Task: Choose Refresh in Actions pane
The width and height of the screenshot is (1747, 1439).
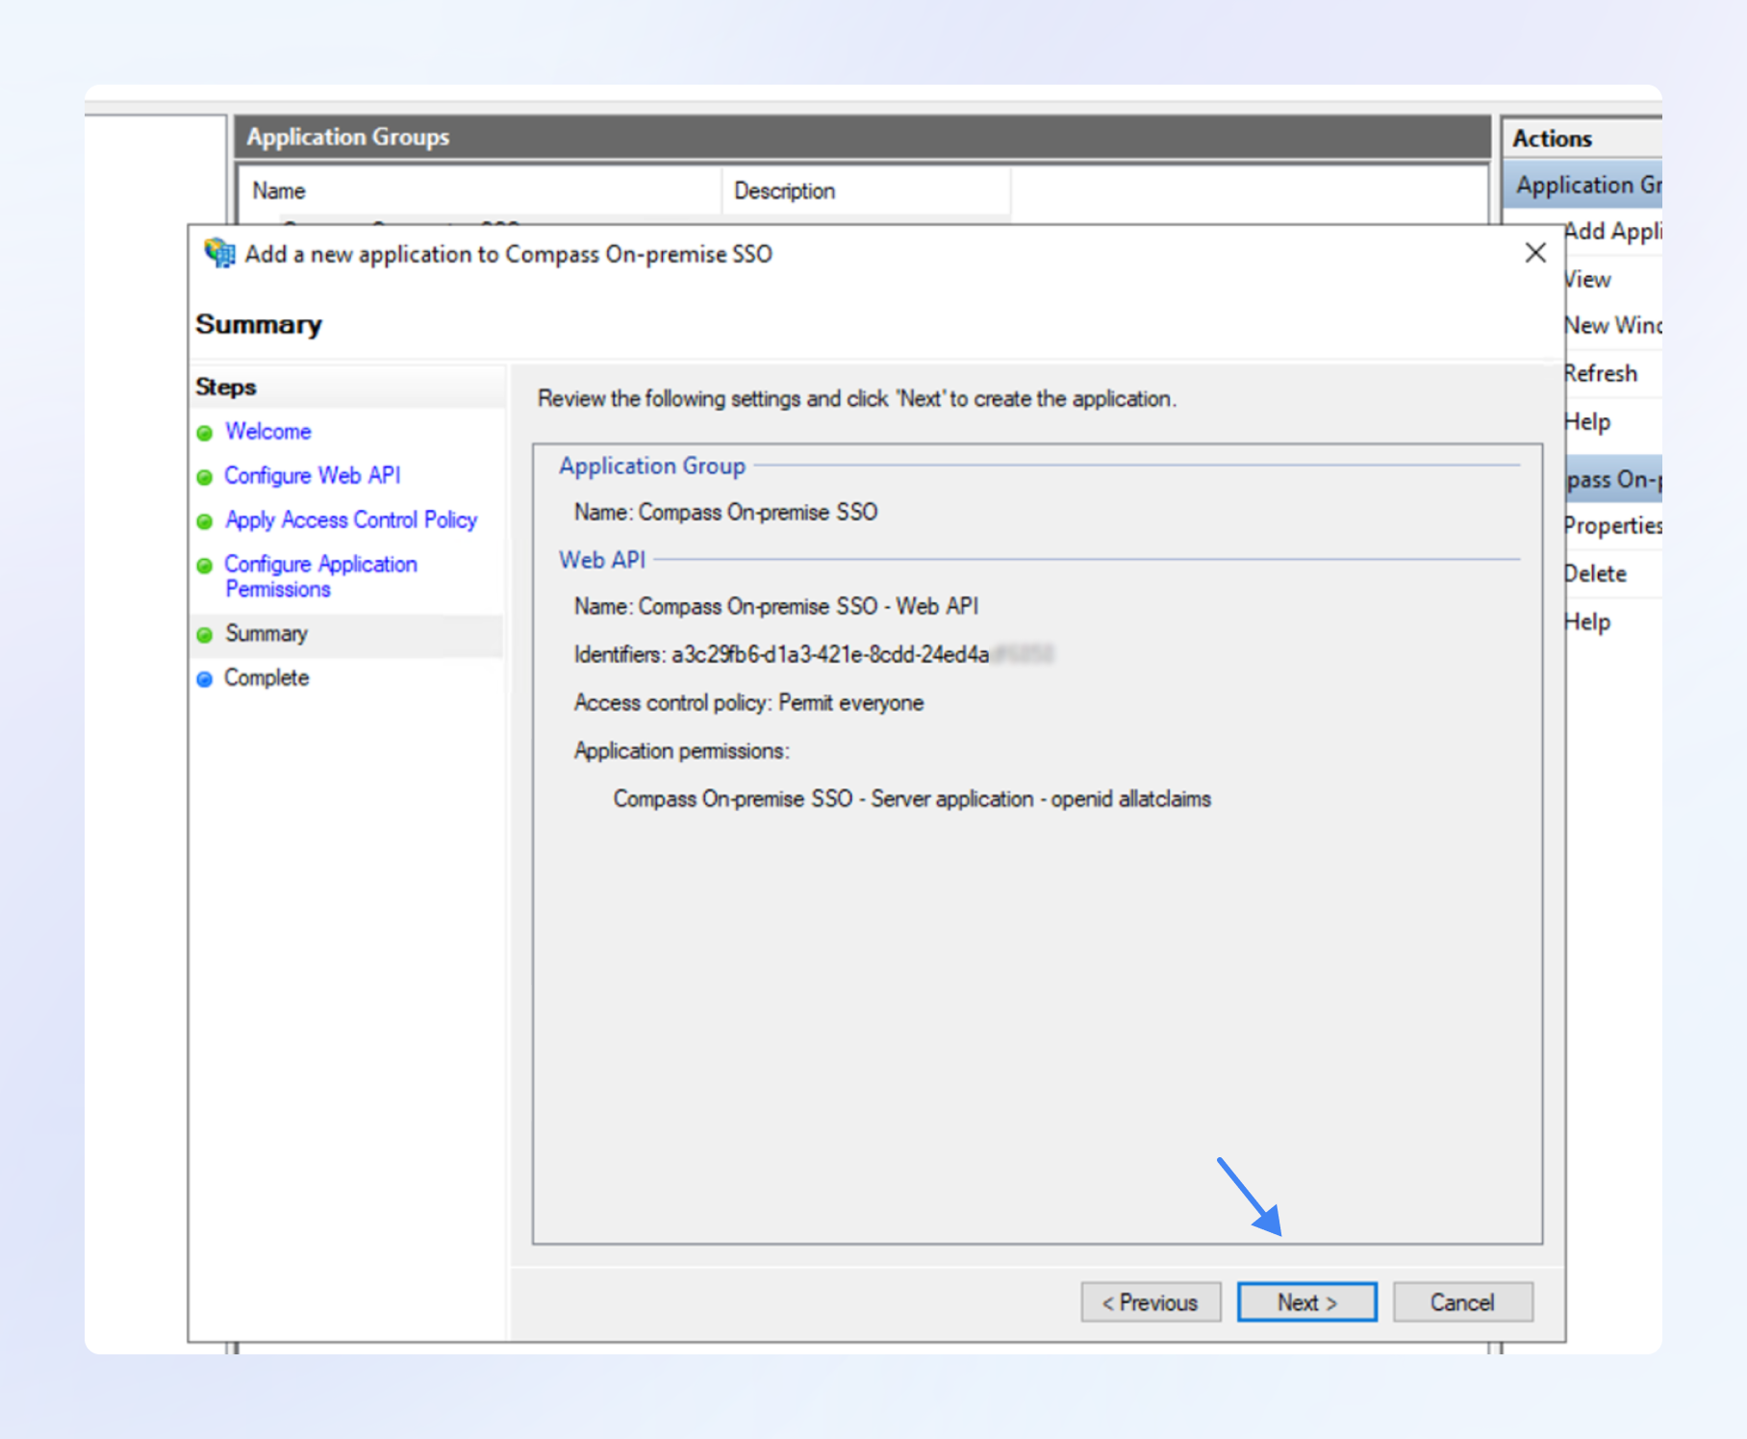Action: pos(1601,373)
